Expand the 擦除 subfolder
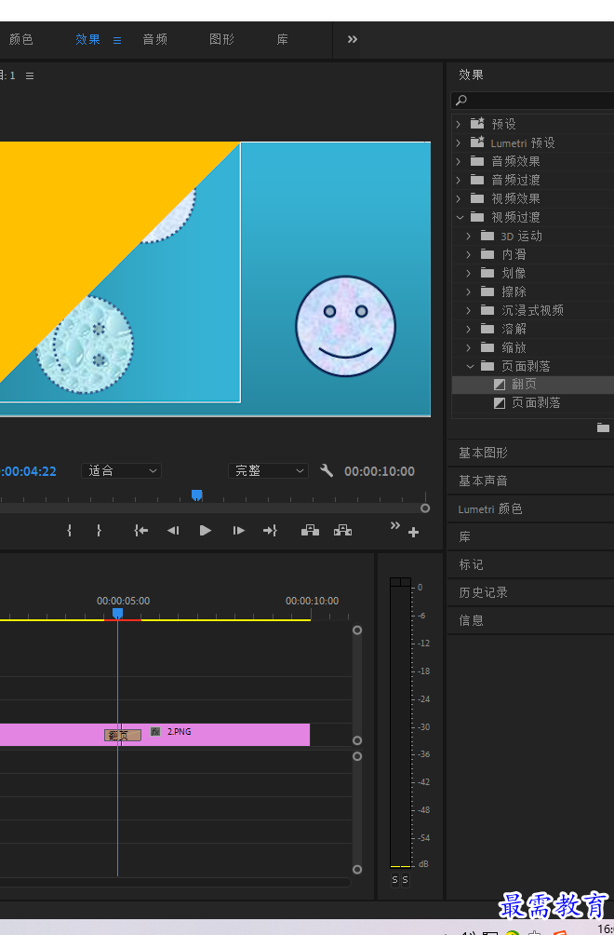The height and width of the screenshot is (935, 614). tap(469, 291)
